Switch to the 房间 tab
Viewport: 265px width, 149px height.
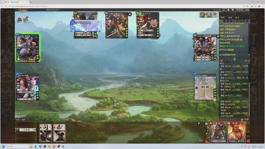coord(230,18)
